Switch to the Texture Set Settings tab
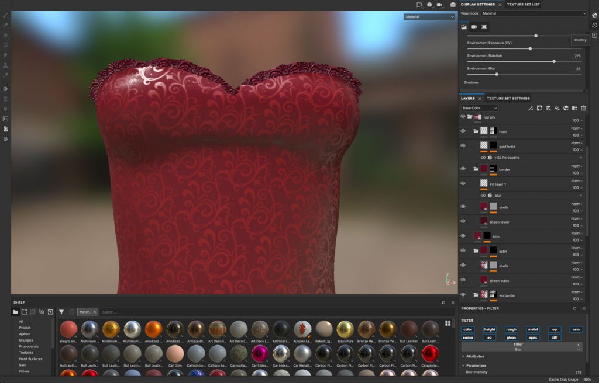The width and height of the screenshot is (599, 383). pyautogui.click(x=508, y=99)
